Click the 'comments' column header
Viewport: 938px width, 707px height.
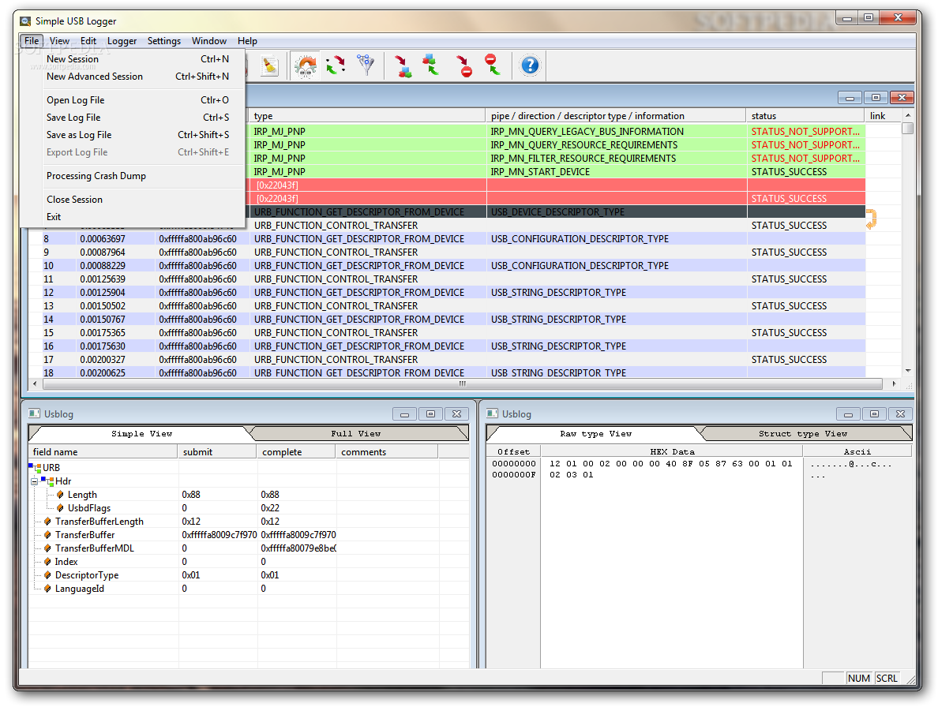click(x=387, y=452)
